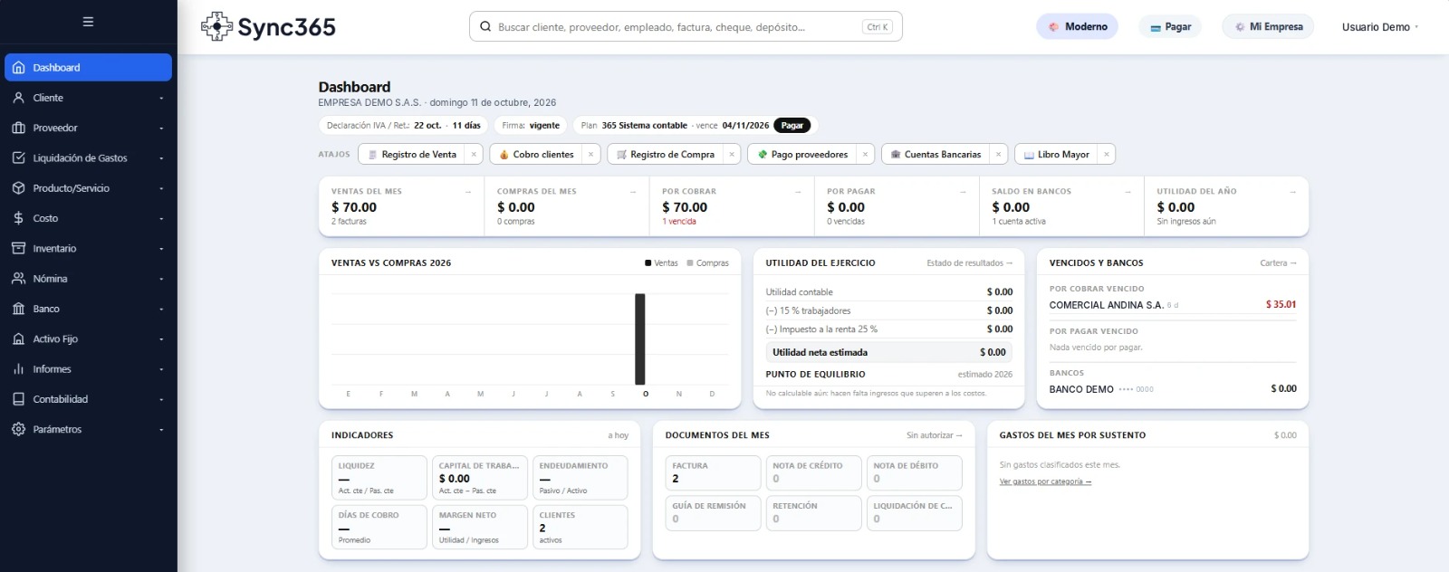Select the COMERCIAL ANDINA S.A. overdue row

1173,305
